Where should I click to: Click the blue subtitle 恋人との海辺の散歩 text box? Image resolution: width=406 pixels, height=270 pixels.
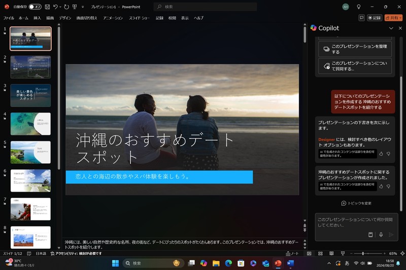(x=159, y=177)
